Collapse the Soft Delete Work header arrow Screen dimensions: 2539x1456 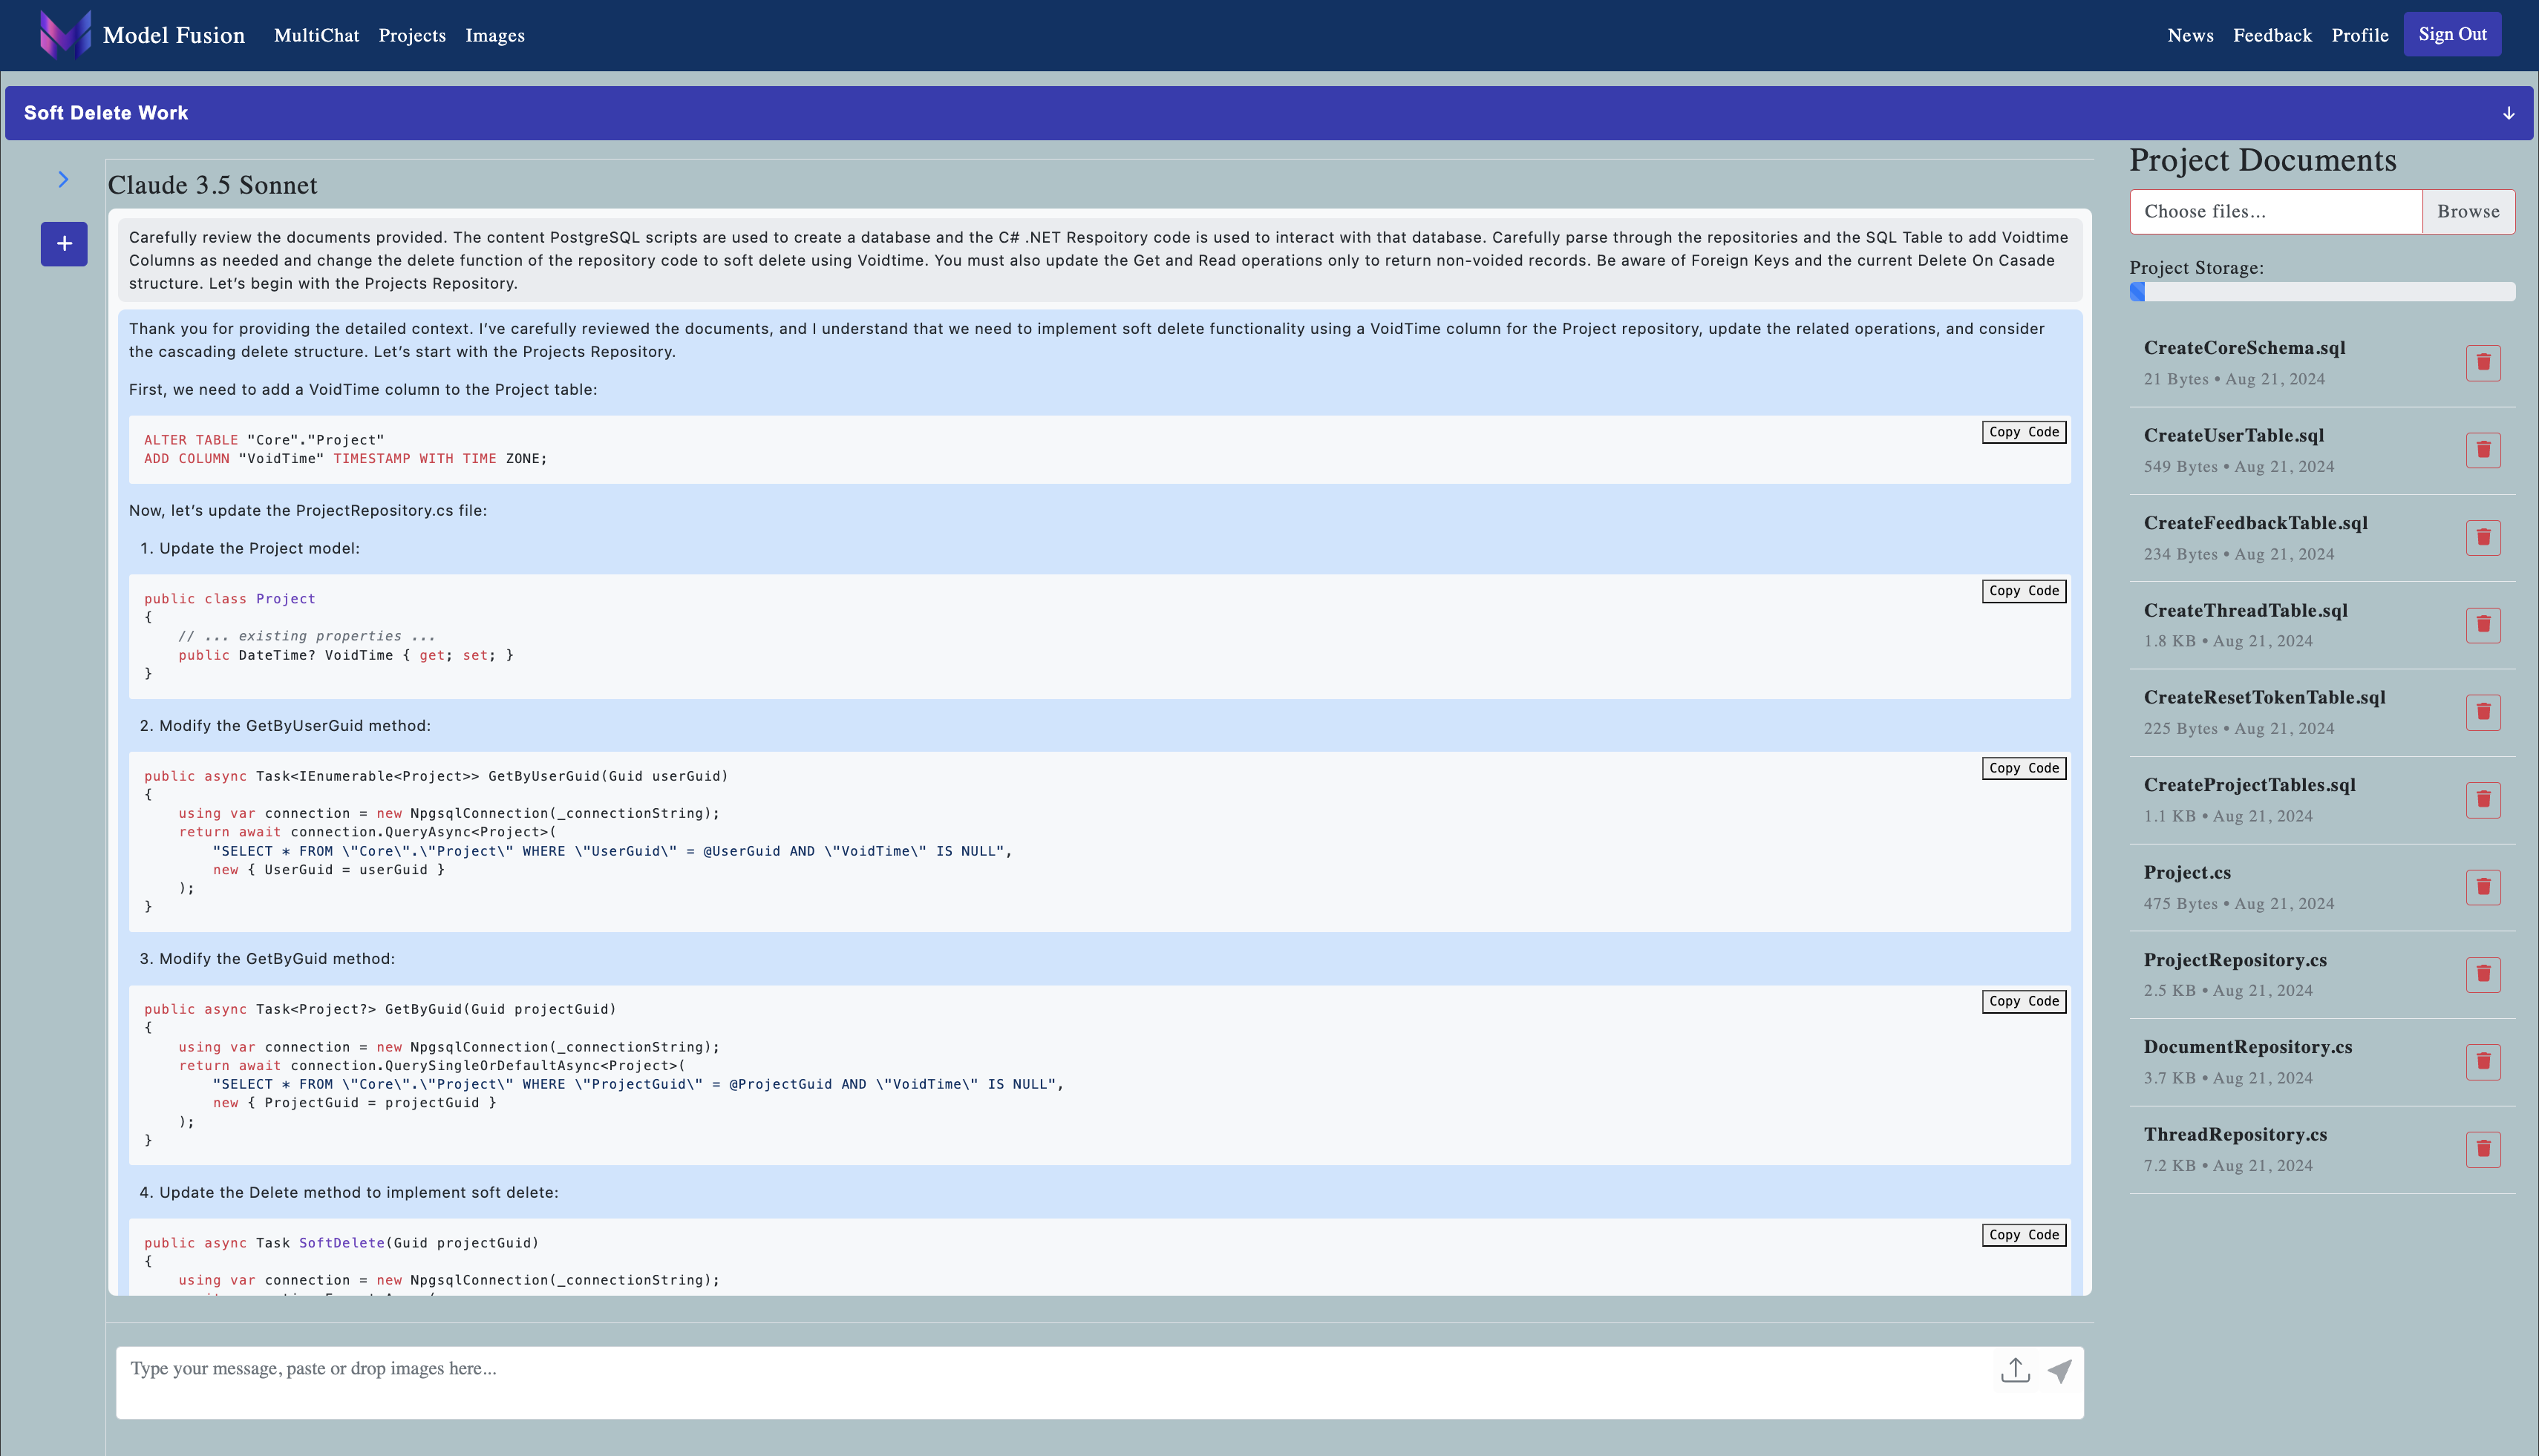pyautogui.click(x=2508, y=113)
